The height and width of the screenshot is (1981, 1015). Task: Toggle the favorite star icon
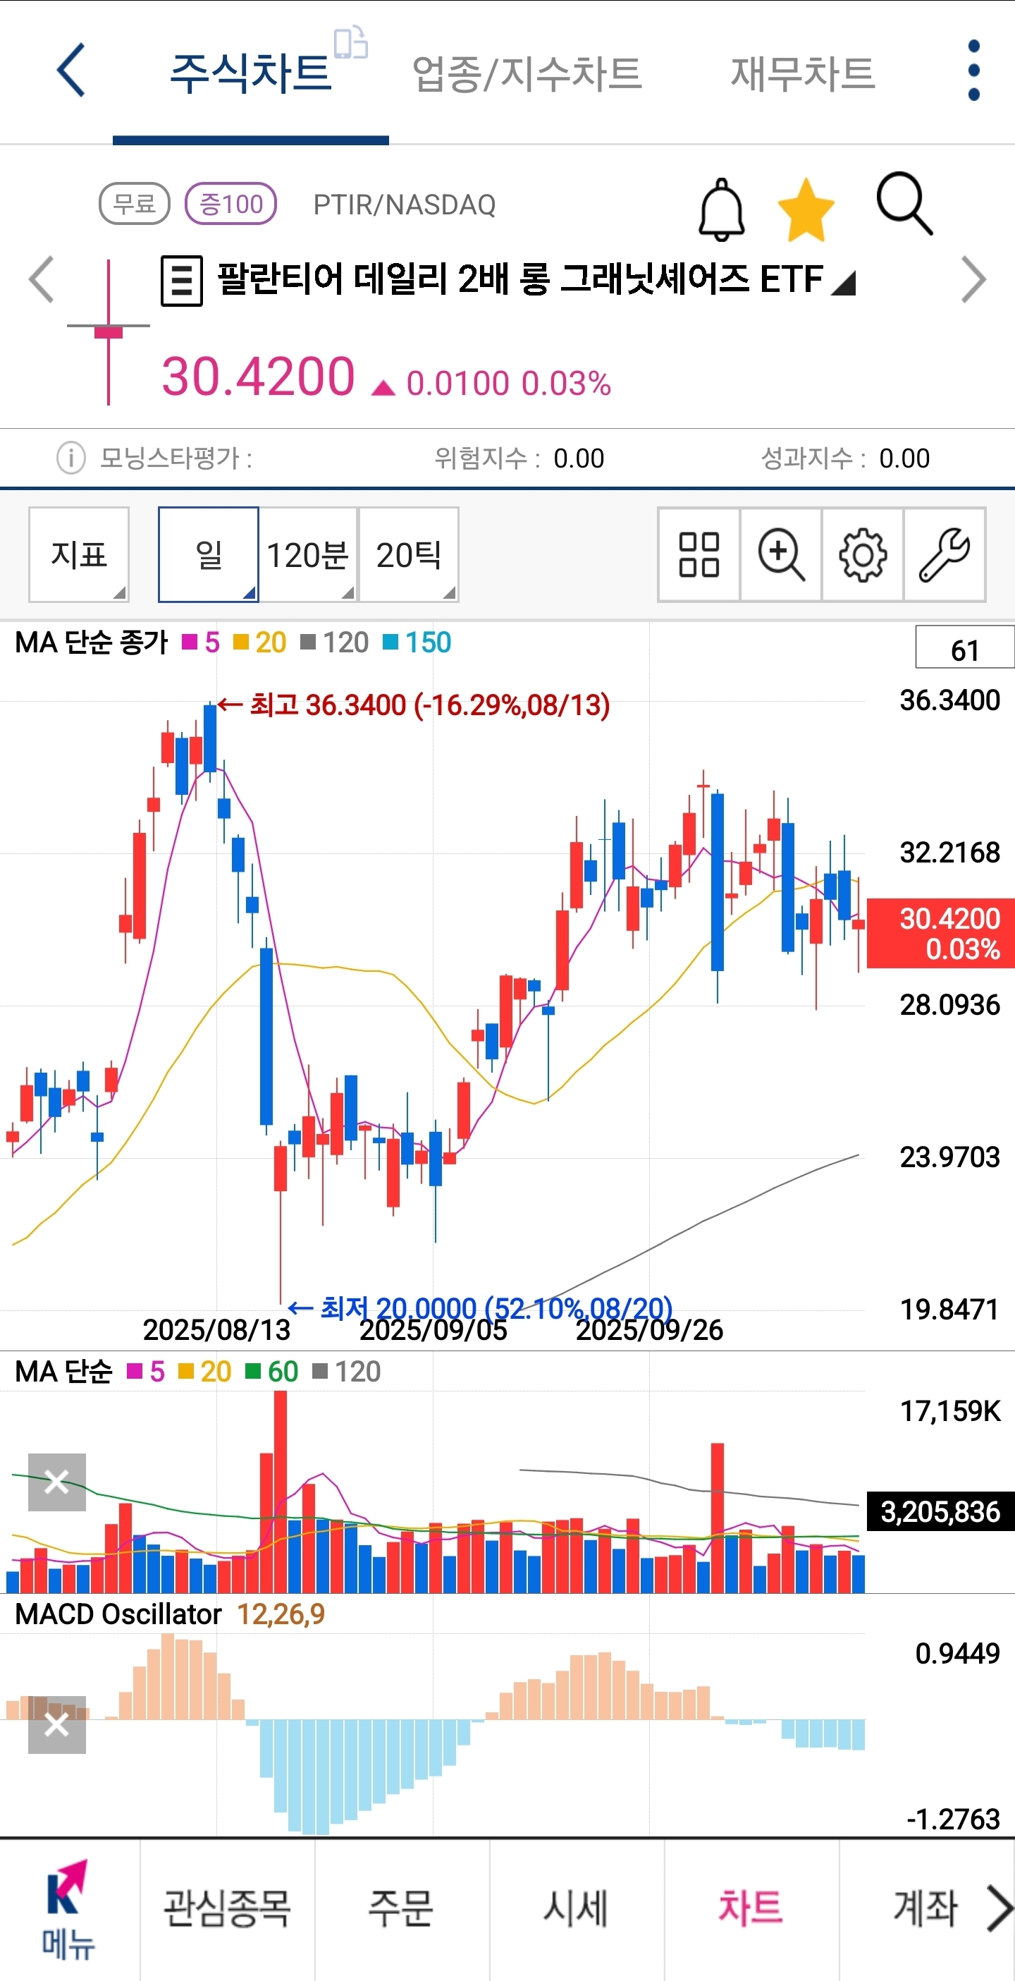[x=805, y=209]
